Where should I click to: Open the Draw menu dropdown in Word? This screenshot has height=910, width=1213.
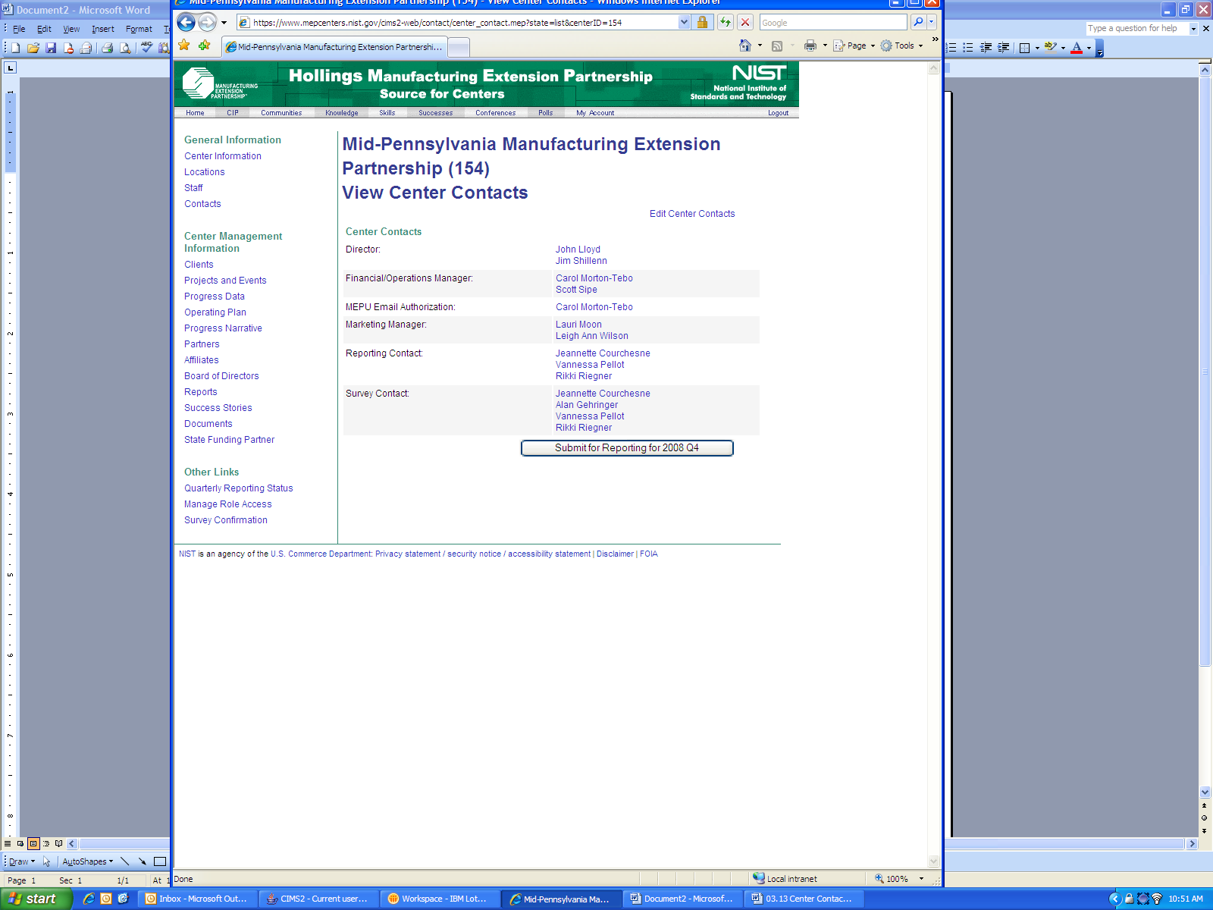point(21,861)
